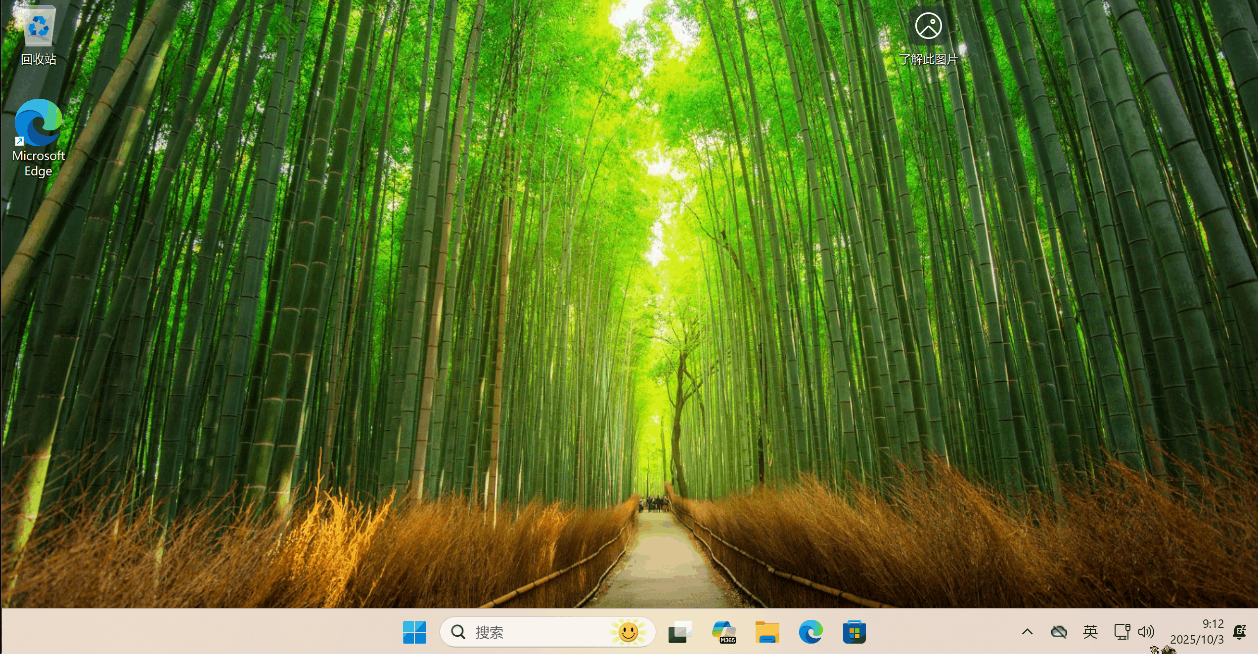The width and height of the screenshot is (1258, 654).
Task: Click the OneDrive not-signed-in cloud icon
Action: (1059, 632)
